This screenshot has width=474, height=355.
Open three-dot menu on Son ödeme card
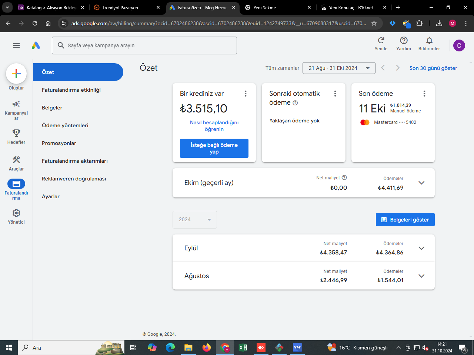[x=424, y=94]
